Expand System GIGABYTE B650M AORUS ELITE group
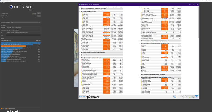This screenshot has height=112, width=212. point(80,9)
